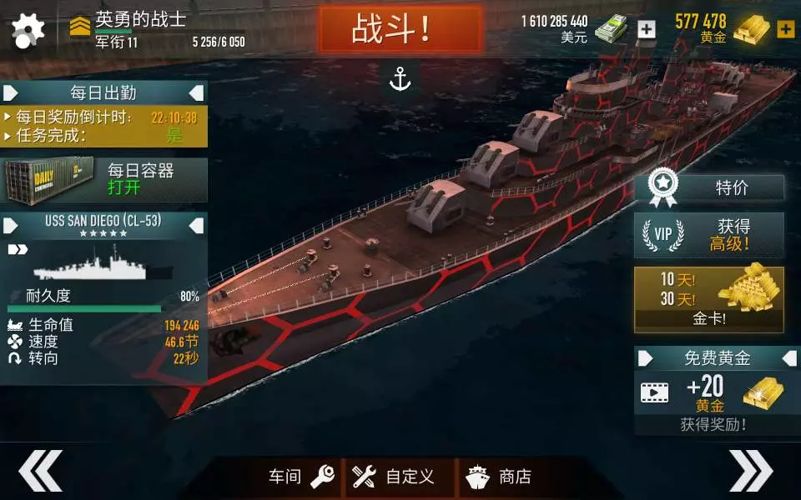The image size is (801, 500).
Task: Open the 商店 shop tab
Action: [x=499, y=477]
